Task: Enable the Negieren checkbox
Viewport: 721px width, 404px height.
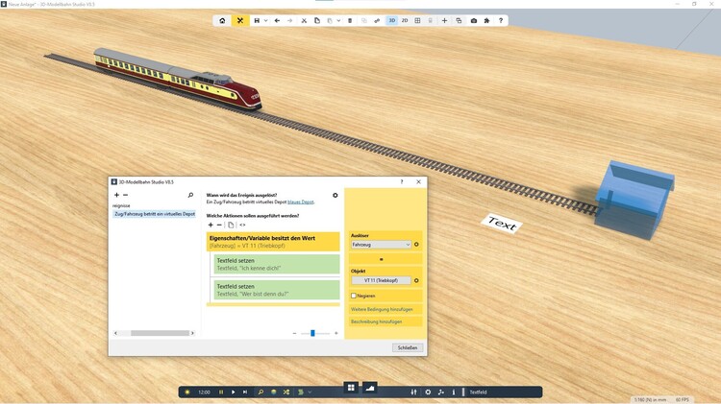Action: 354,296
